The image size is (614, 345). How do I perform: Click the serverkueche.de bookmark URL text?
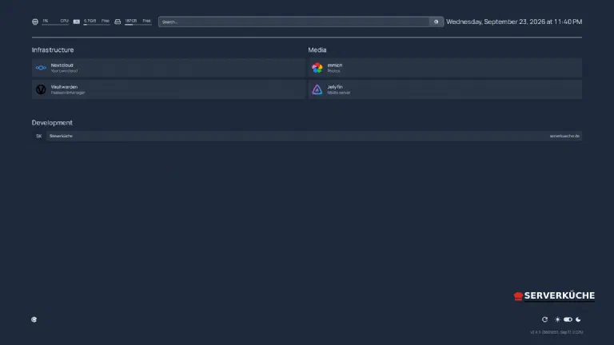(x=564, y=136)
